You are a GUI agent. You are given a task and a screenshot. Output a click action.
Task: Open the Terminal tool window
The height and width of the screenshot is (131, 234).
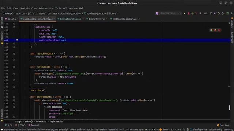tap(34, 125)
